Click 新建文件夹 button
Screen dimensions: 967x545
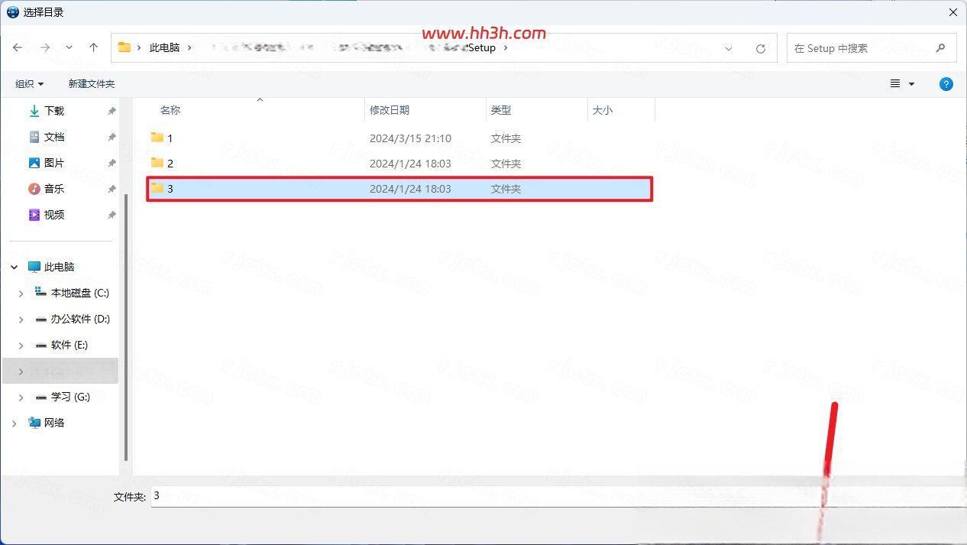pos(92,84)
